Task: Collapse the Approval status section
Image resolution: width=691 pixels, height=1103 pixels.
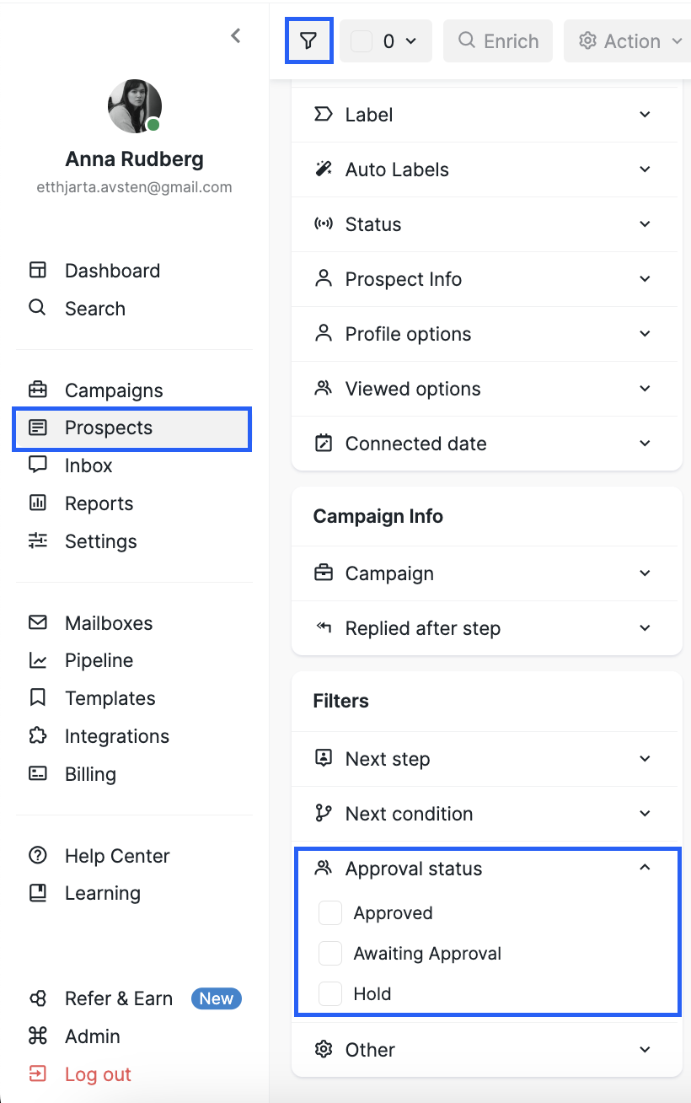Action: click(x=645, y=868)
